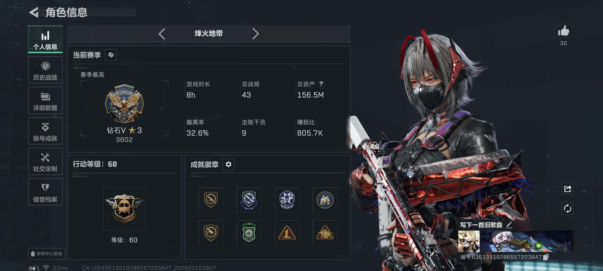Click the back arrow beside 角色信息
603x271 pixels.
click(x=34, y=12)
